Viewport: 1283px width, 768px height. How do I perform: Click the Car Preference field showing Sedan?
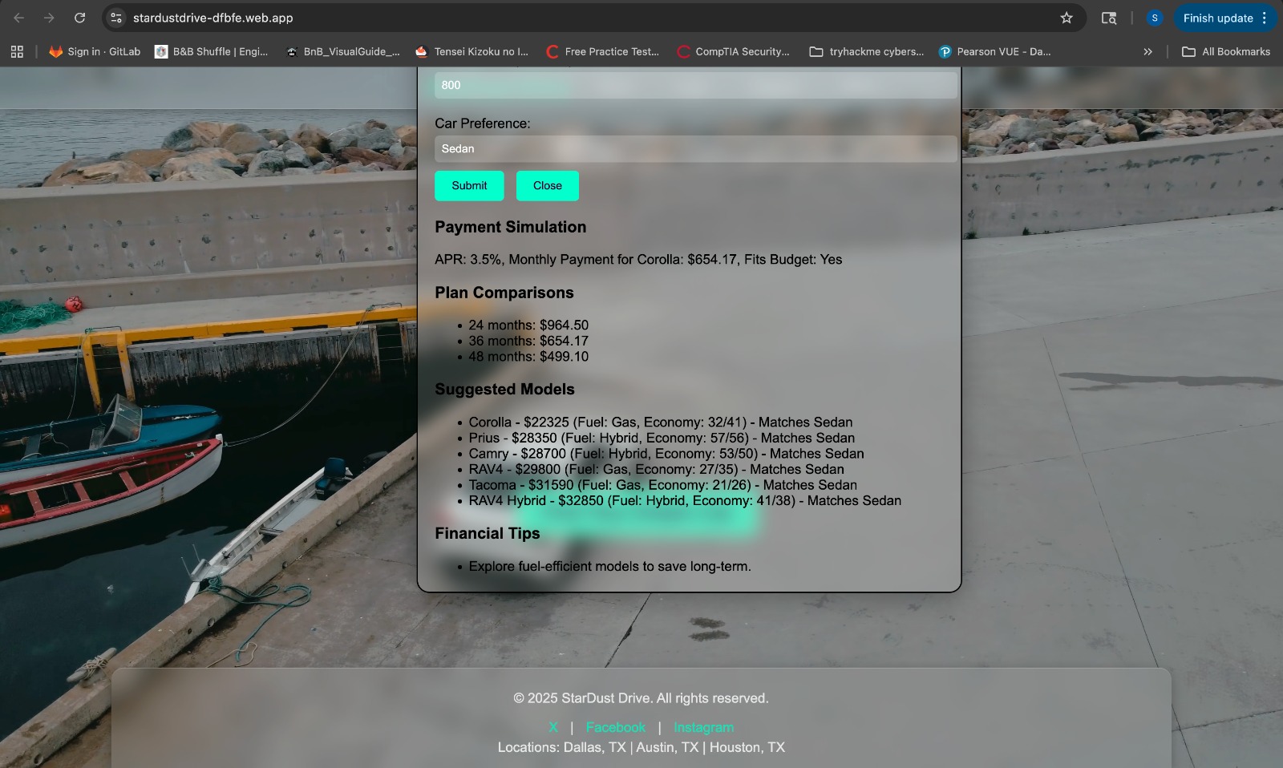(x=696, y=148)
